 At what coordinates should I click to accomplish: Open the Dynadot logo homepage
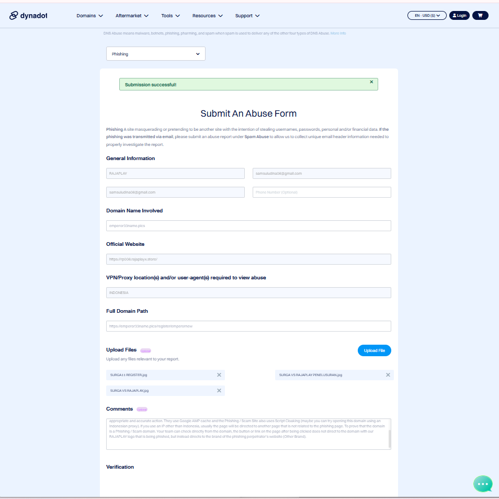pos(28,15)
